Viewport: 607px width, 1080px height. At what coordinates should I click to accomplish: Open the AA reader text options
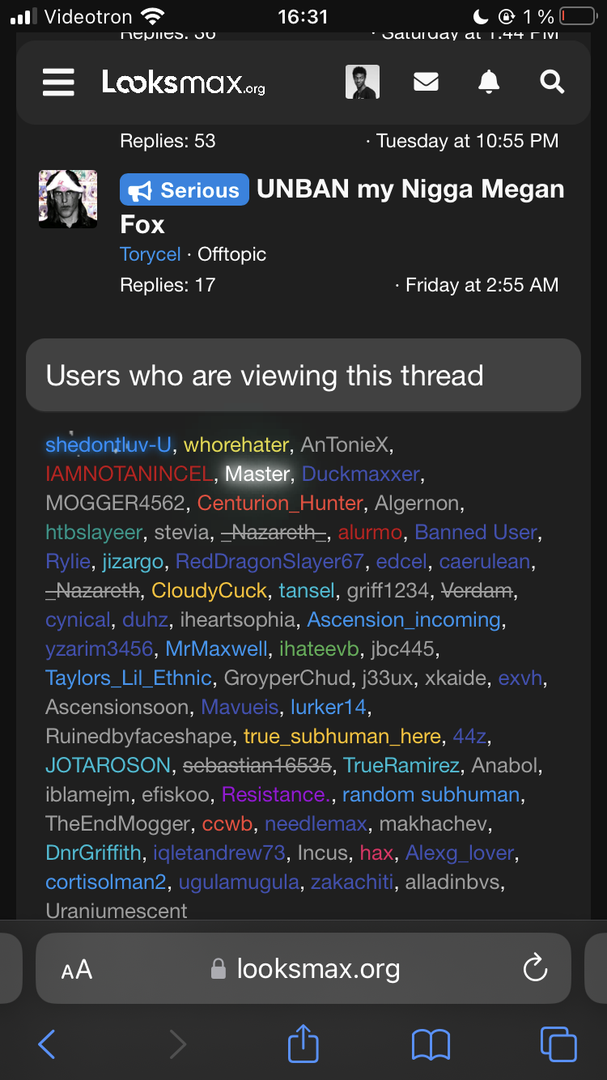[77, 969]
